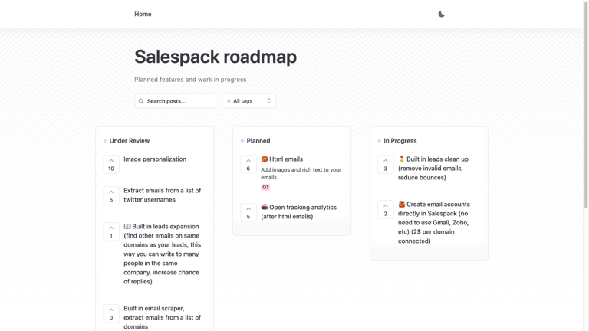589x331 pixels.
Task: Open Built in leads clean up post
Action: pos(433,168)
